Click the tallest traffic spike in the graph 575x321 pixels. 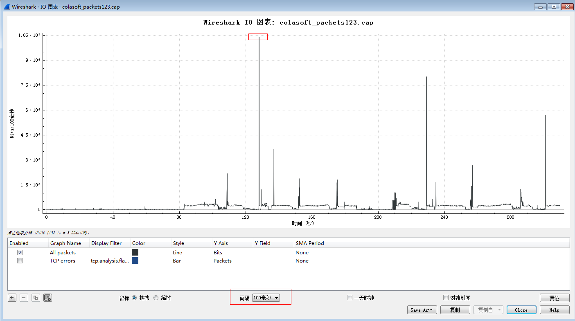coord(259,123)
